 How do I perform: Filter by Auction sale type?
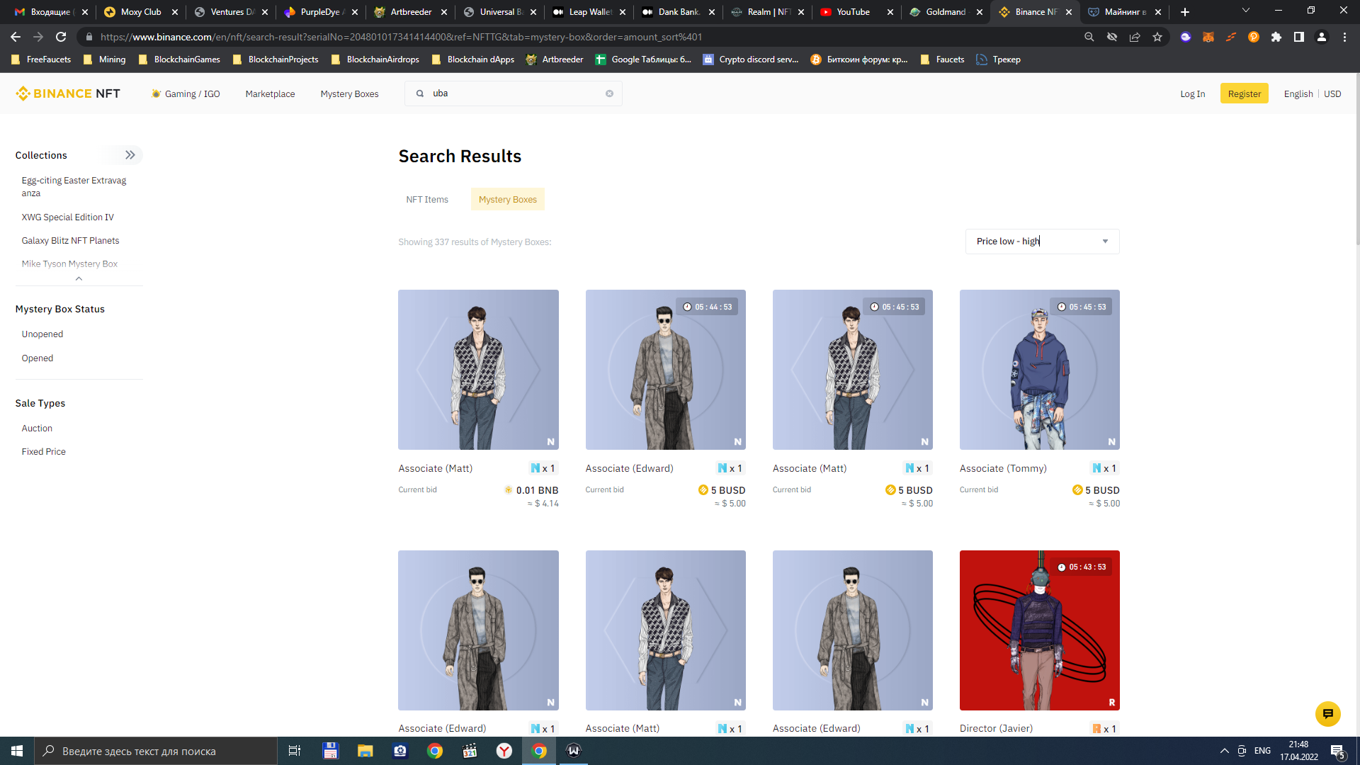pyautogui.click(x=37, y=429)
